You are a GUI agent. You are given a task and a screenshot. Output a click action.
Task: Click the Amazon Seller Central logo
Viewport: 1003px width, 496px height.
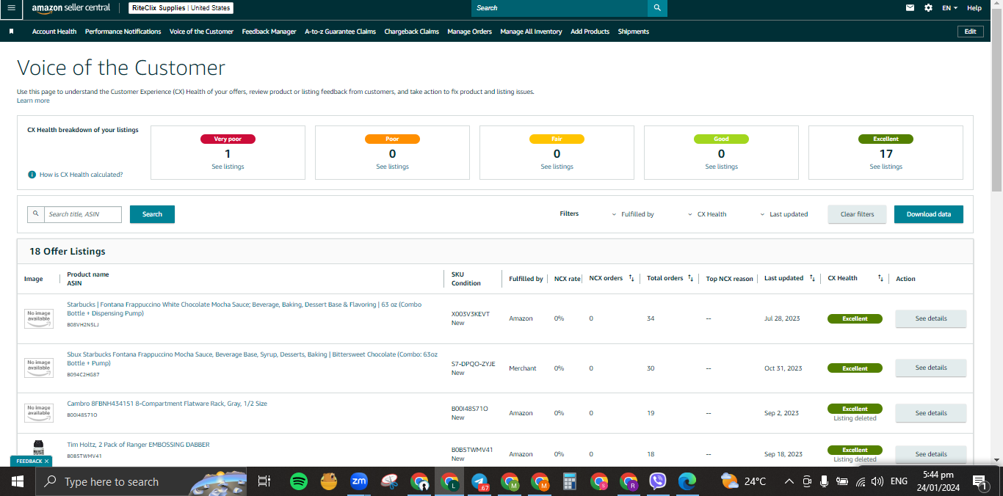[x=70, y=8]
